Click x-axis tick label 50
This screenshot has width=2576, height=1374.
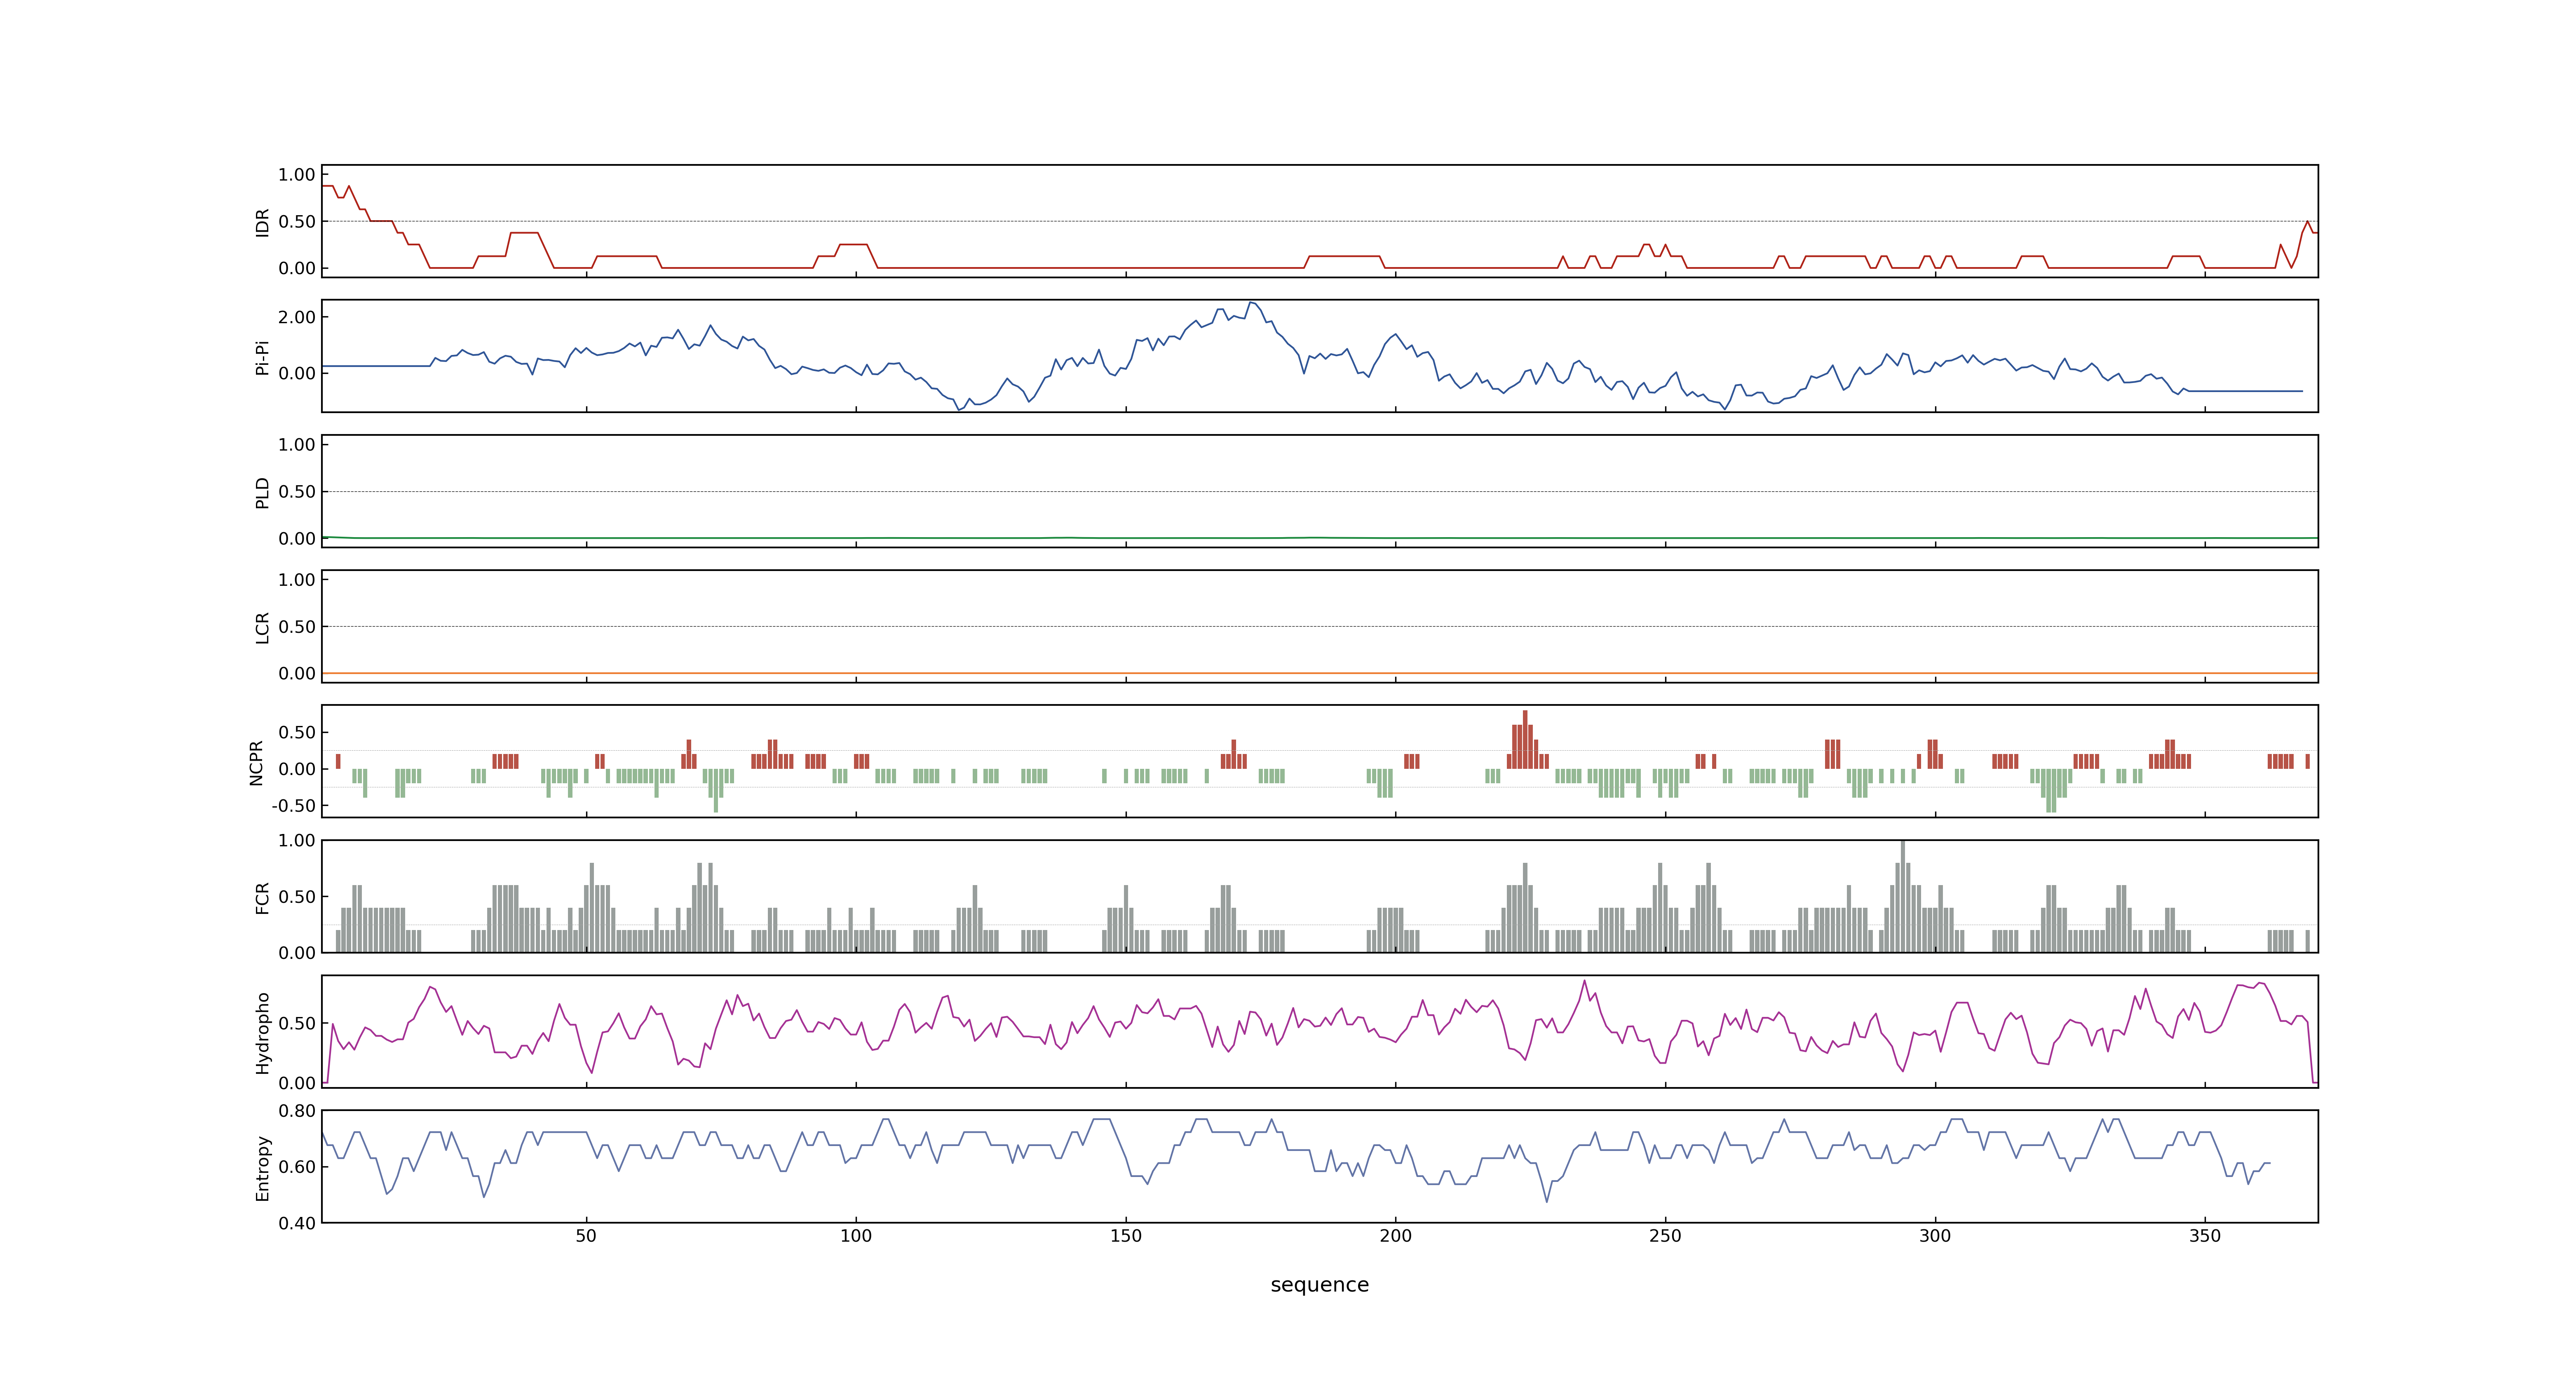[586, 1236]
